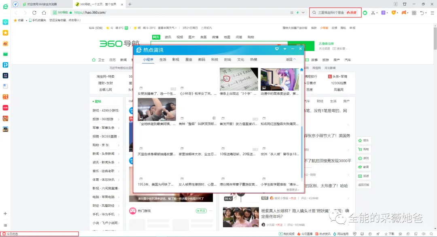Expand the address bar dropdown arrow
The image size is (437, 237).
(x=303, y=13)
